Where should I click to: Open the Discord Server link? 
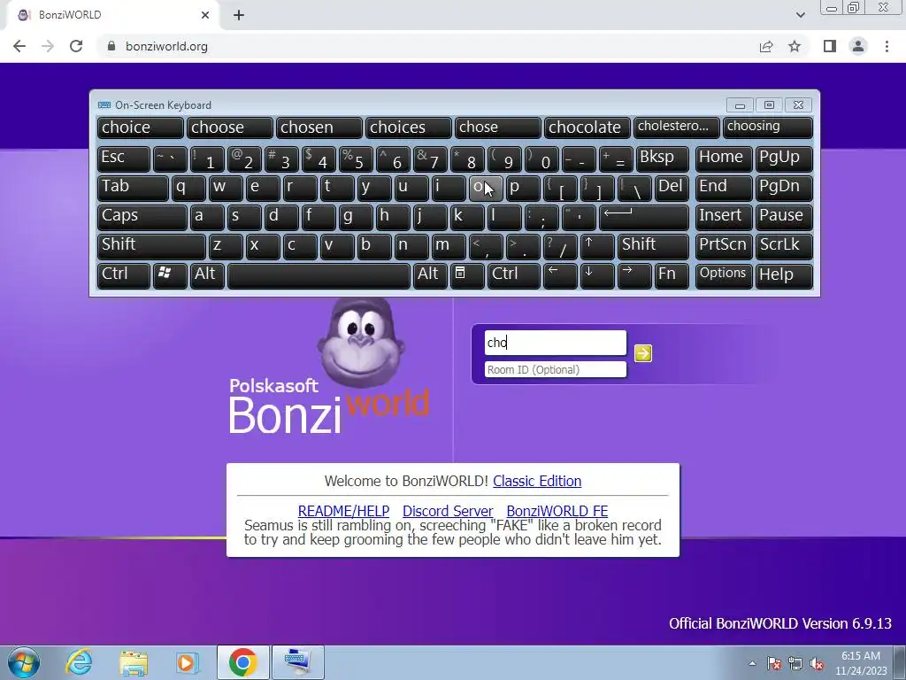coord(448,511)
